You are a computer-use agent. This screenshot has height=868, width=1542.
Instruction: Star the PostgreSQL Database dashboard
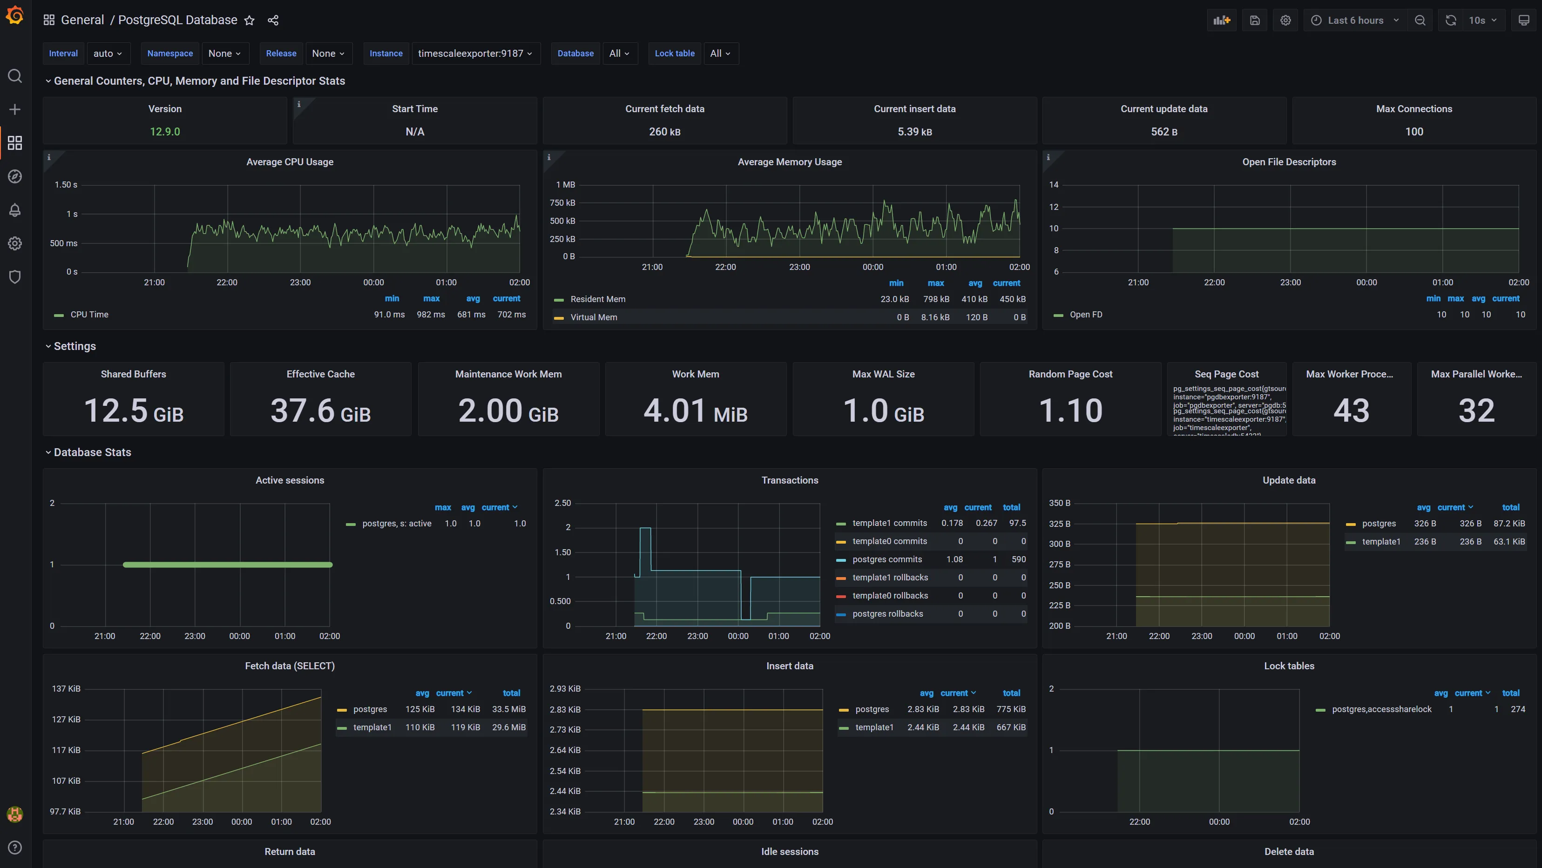coord(250,20)
